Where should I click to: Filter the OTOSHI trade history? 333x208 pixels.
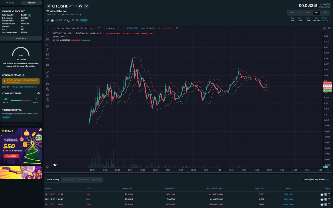[x=328, y=179]
